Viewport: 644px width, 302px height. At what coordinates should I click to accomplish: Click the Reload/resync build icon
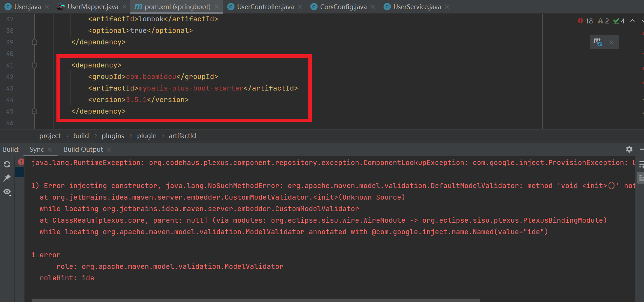pos(7,164)
